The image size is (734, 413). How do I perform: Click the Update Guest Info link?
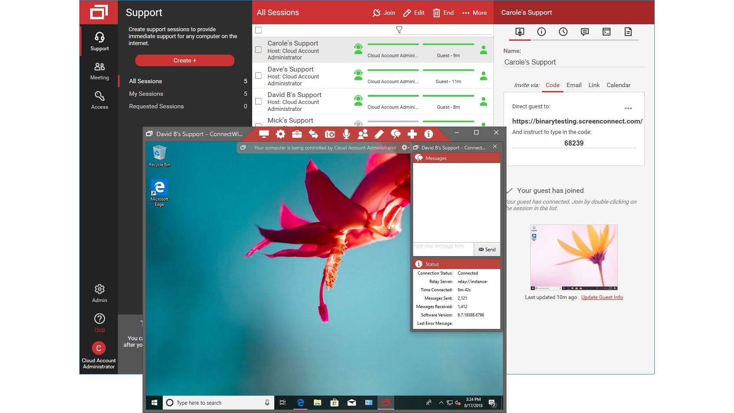(602, 297)
